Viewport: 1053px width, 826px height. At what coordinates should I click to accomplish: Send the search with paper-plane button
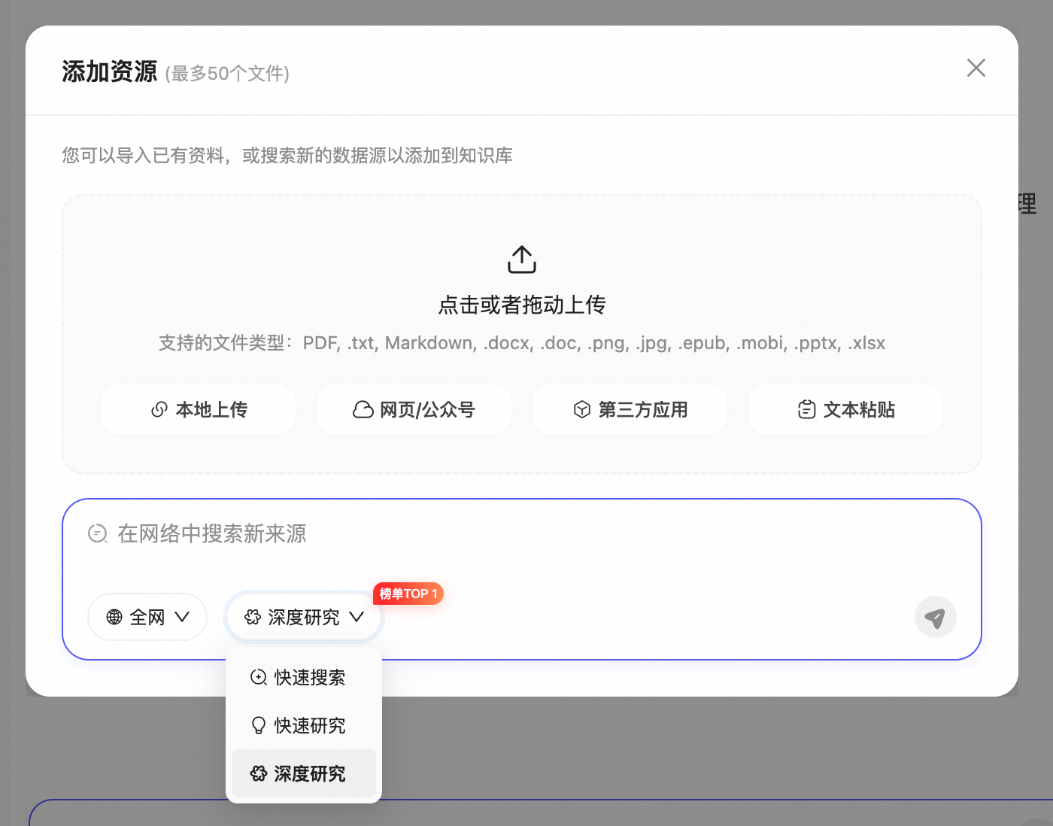(935, 618)
